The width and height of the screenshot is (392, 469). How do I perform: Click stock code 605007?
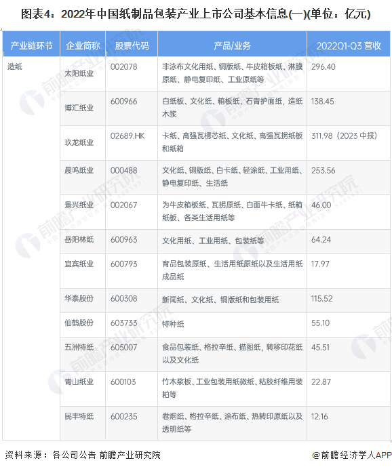click(x=123, y=347)
